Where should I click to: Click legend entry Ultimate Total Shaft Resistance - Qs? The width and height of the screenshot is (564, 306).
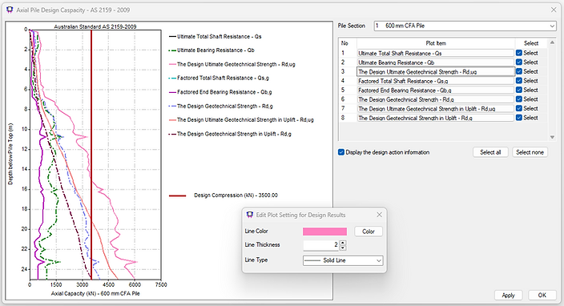215,36
